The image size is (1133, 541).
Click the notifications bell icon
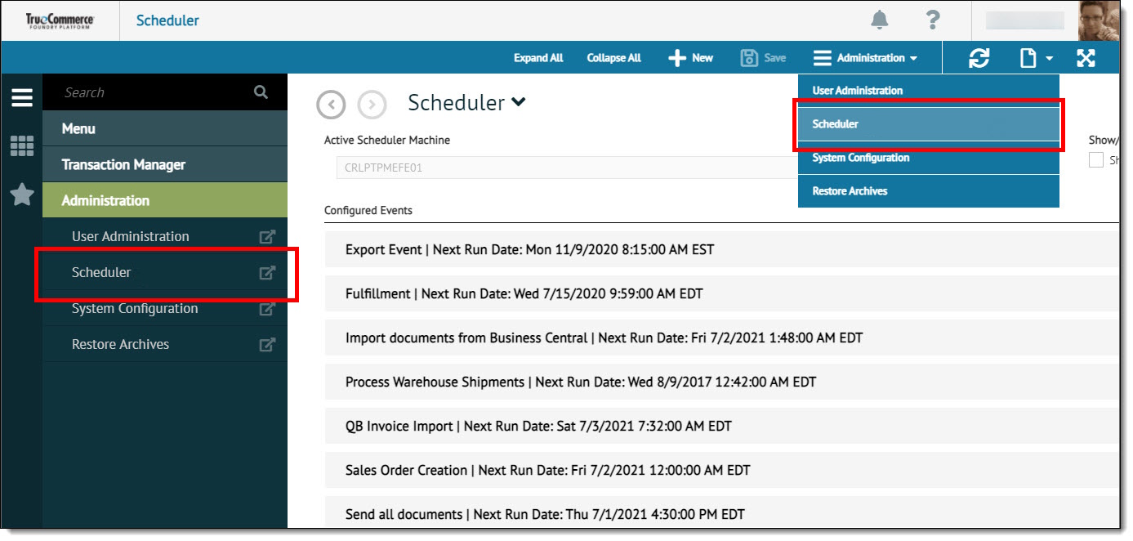pyautogui.click(x=881, y=20)
